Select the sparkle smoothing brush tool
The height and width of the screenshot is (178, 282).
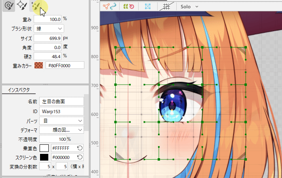pos(36,6)
